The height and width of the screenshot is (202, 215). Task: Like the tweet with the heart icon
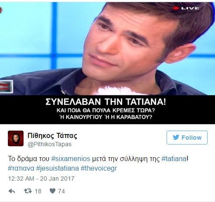(x=52, y=191)
